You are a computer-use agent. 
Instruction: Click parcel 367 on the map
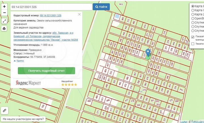[x=135, y=74]
